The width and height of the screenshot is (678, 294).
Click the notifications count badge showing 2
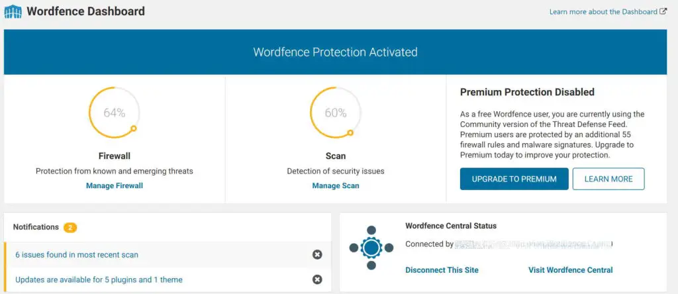[x=70, y=227]
